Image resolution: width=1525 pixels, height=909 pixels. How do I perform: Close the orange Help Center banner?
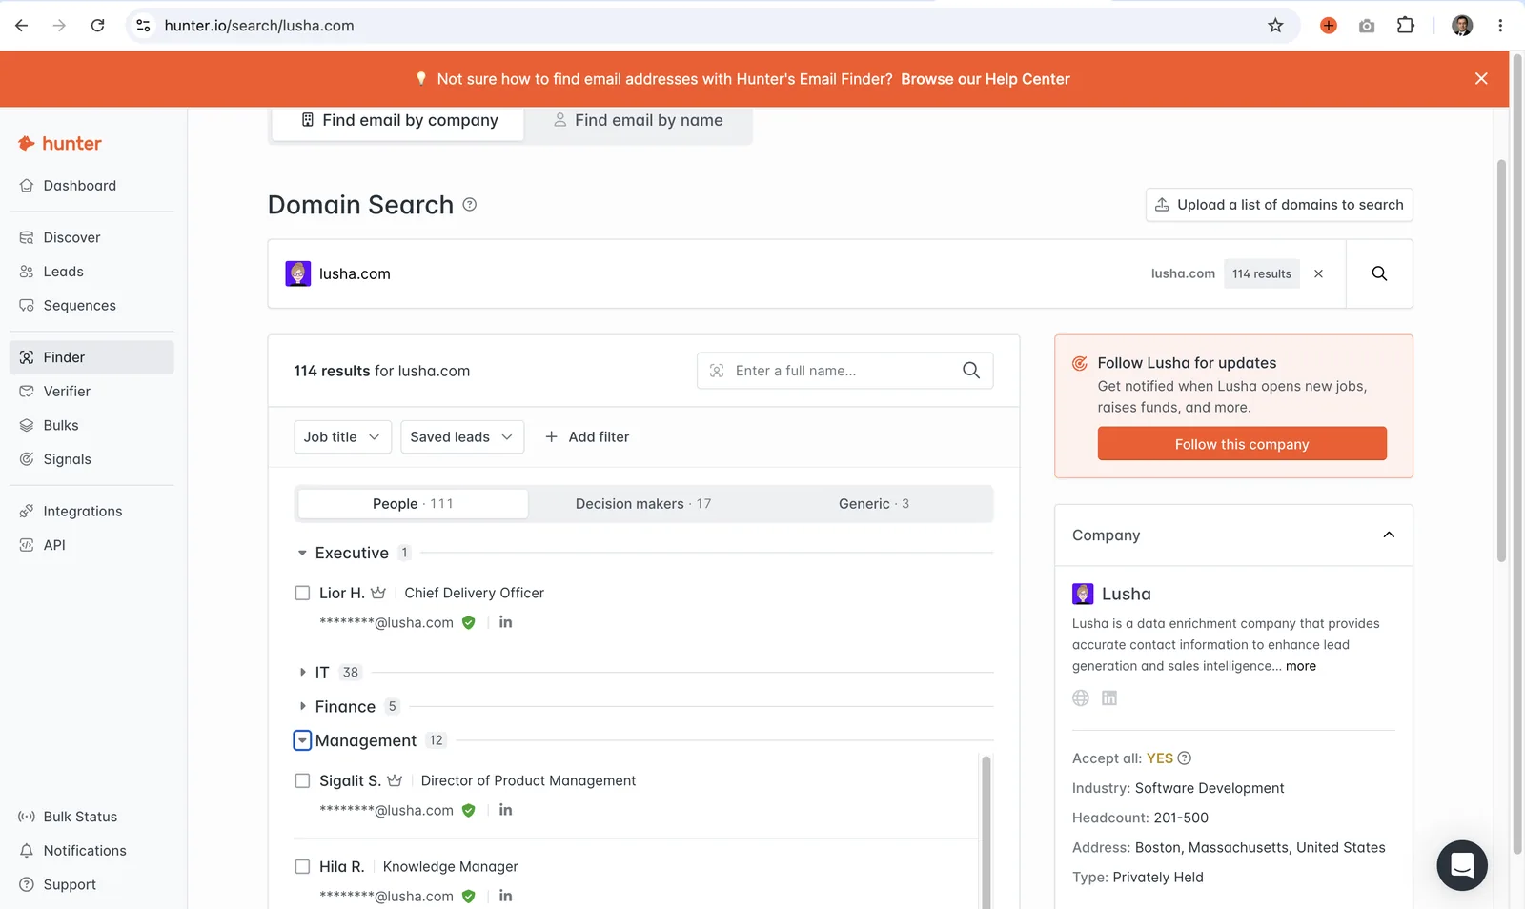pyautogui.click(x=1481, y=79)
